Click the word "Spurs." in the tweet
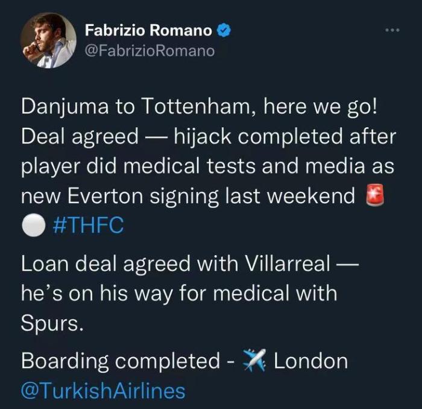This screenshot has width=422, height=409. pos(50,324)
